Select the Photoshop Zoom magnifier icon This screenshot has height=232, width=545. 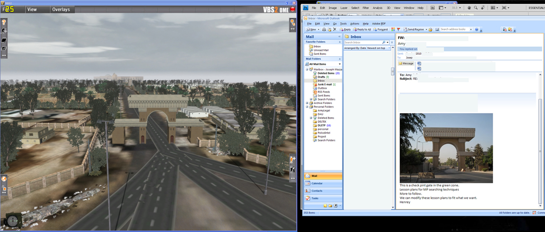(475, 8)
